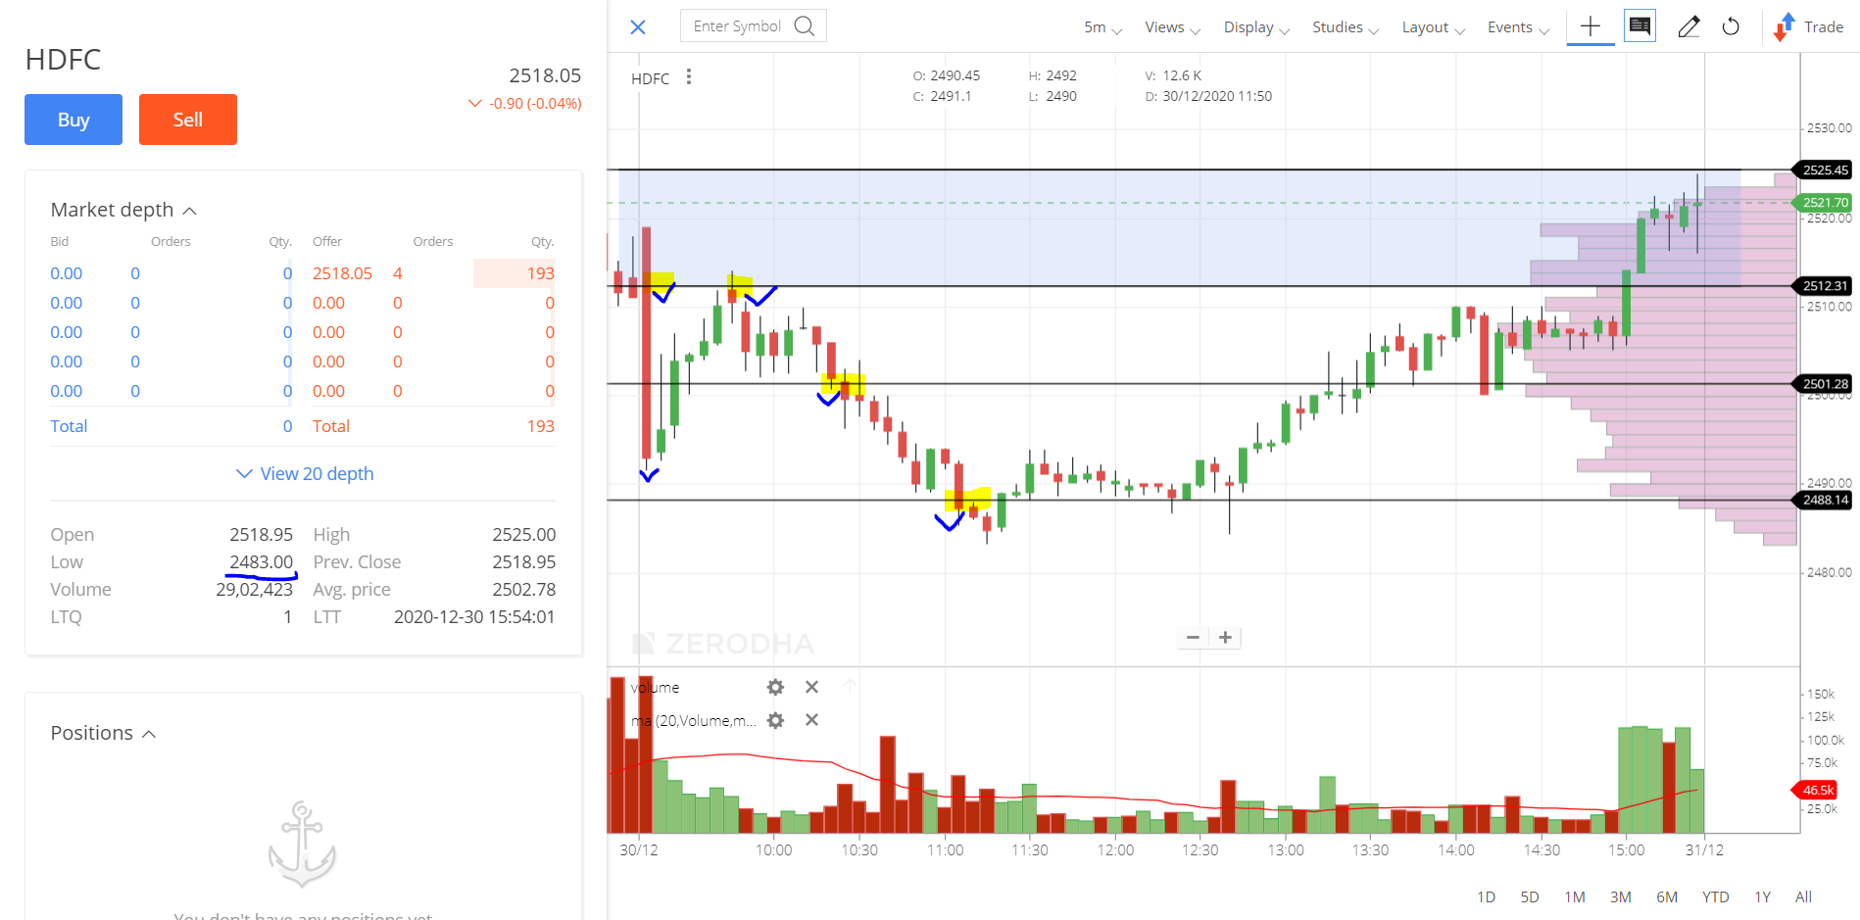The height and width of the screenshot is (920, 1860).
Task: Click the Trade button
Action: point(1809,27)
